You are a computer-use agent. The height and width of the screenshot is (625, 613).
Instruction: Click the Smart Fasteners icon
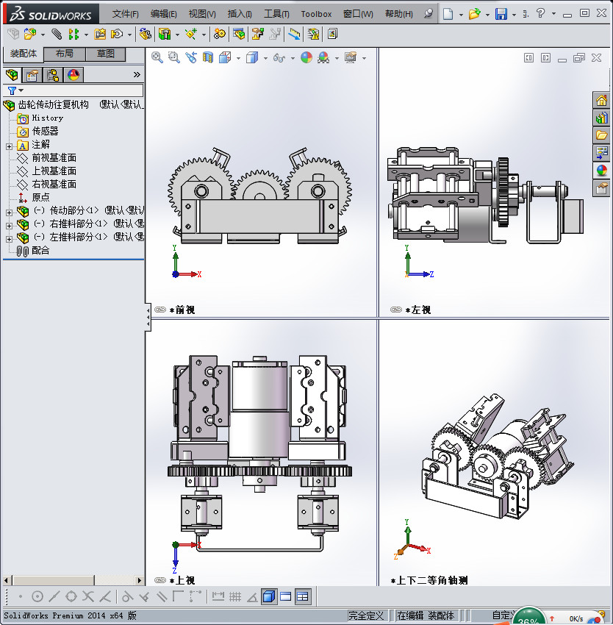point(100,35)
